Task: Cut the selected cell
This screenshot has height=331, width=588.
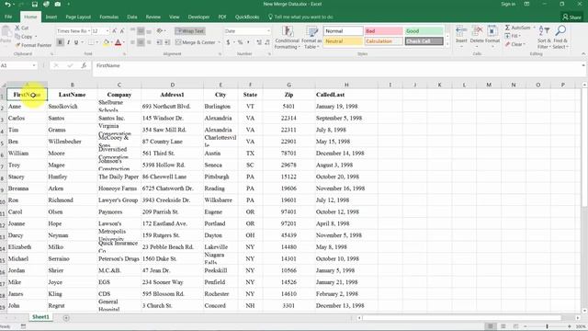Action: pyautogui.click(x=22, y=28)
